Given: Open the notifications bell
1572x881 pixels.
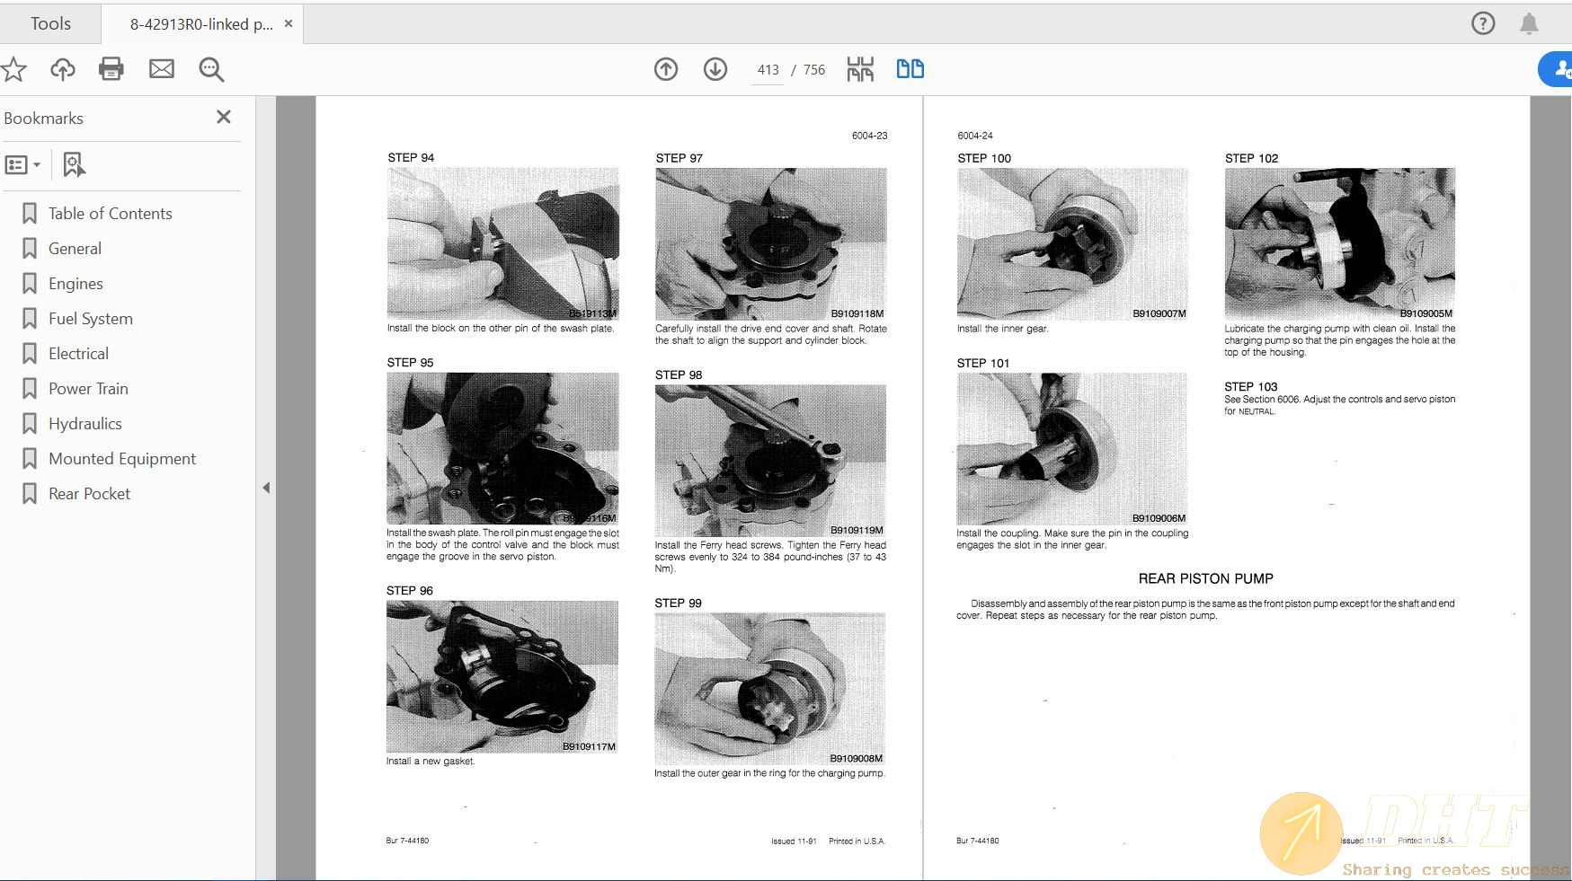Looking at the screenshot, I should [x=1529, y=23].
